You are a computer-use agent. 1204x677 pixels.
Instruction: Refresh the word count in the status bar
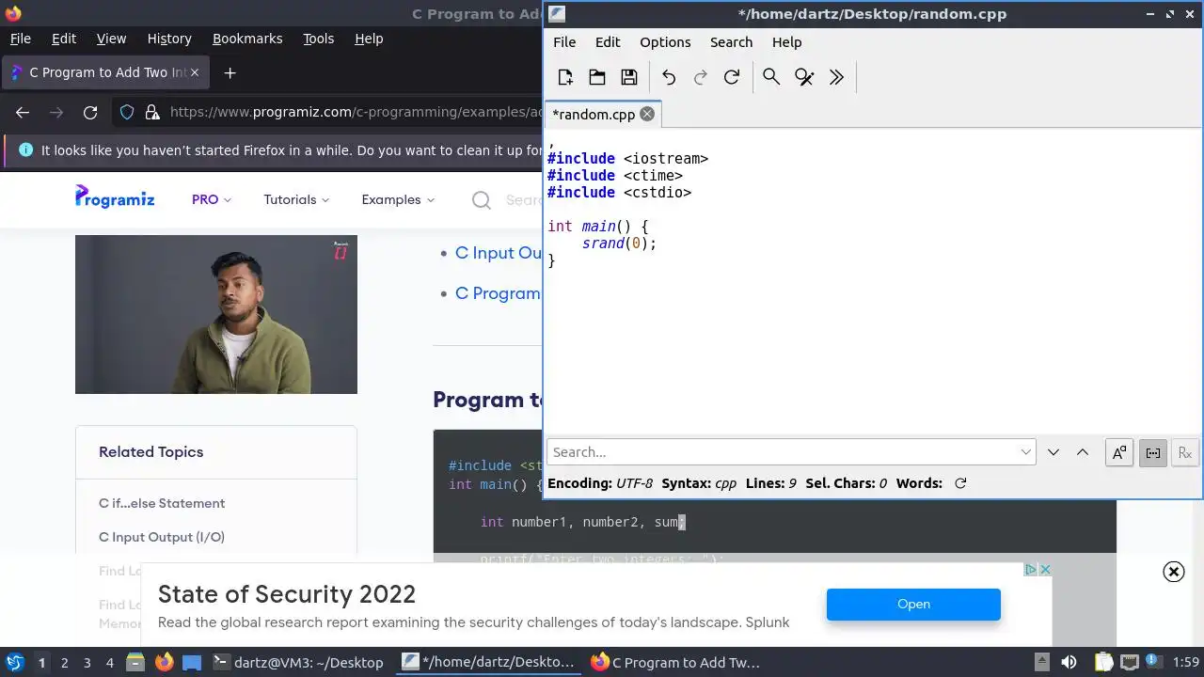pyautogui.click(x=960, y=483)
